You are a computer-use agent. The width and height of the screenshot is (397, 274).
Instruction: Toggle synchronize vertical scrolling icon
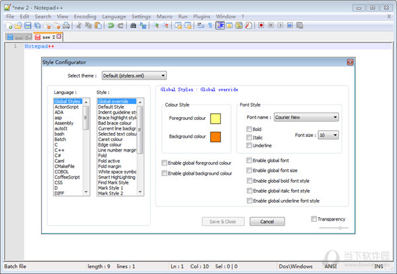tap(178, 26)
